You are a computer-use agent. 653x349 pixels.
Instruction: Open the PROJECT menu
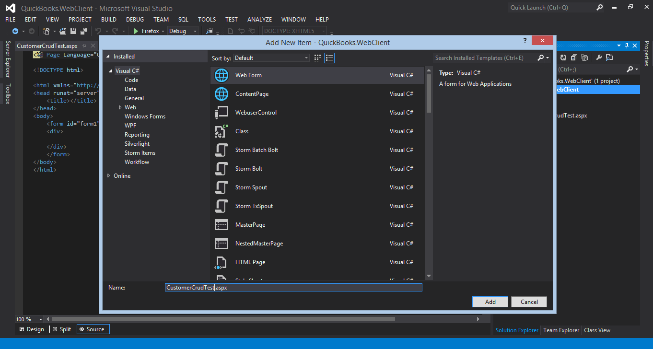click(x=80, y=20)
